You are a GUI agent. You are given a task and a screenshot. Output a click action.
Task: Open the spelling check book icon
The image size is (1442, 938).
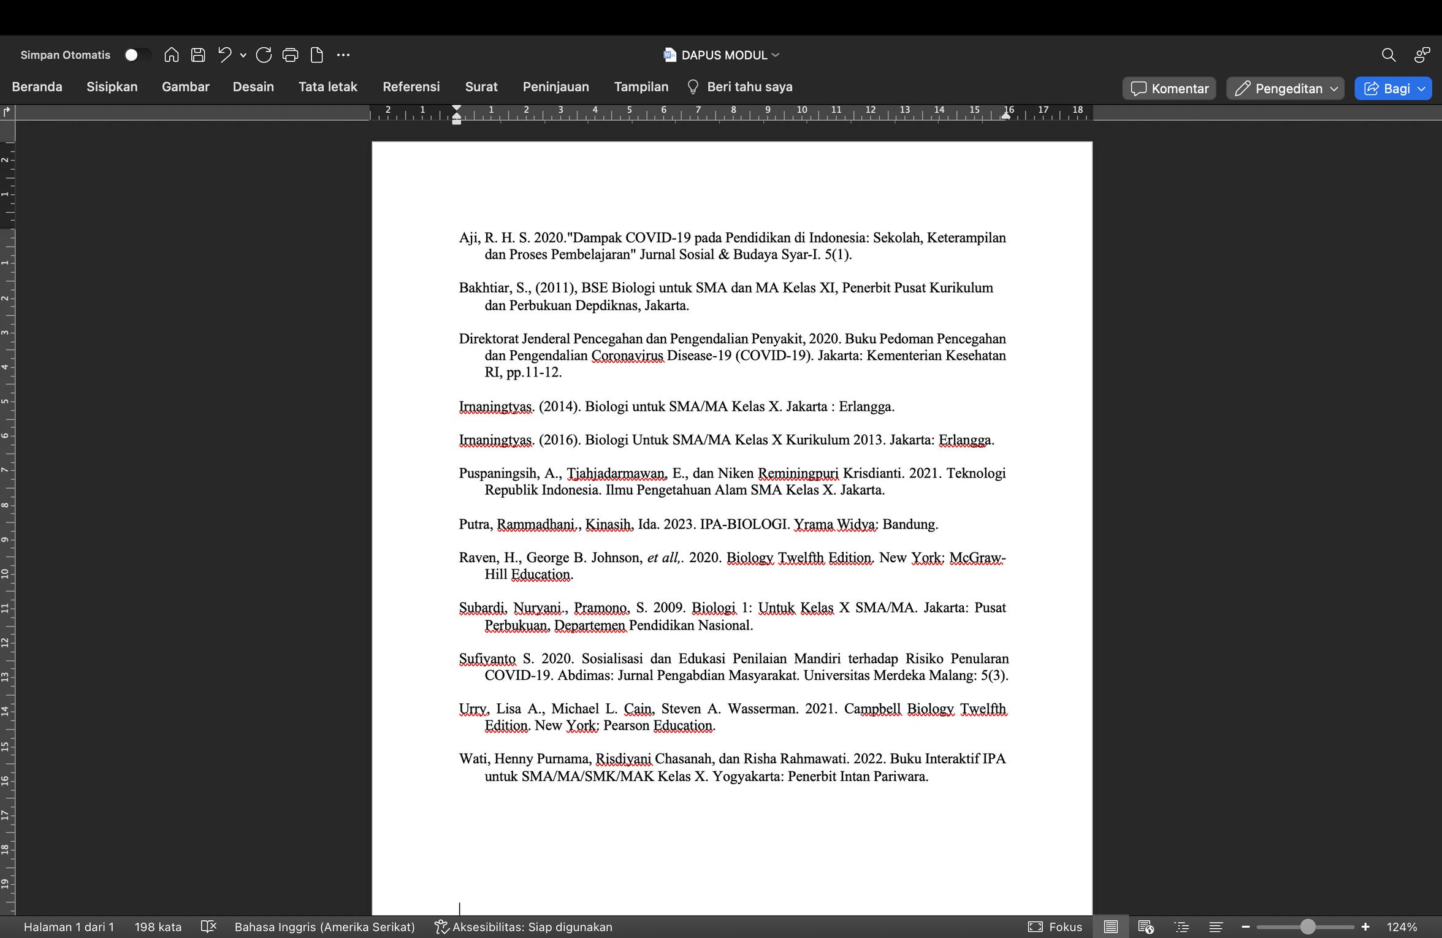208,926
